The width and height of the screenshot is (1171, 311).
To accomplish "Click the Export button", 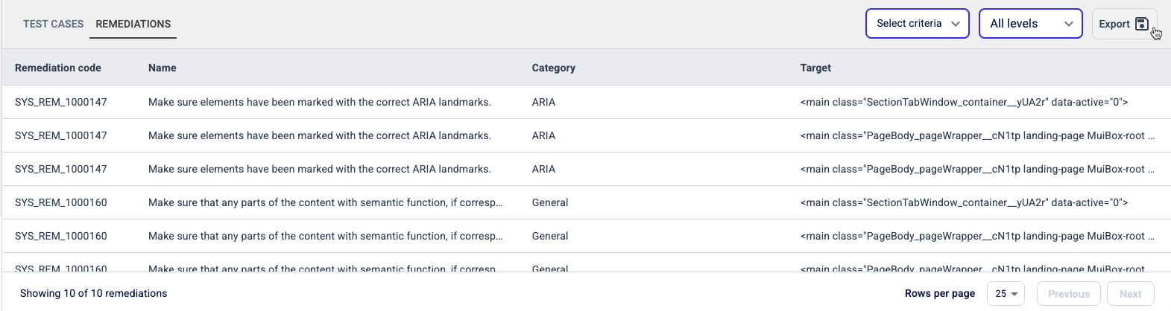I will point(1124,24).
